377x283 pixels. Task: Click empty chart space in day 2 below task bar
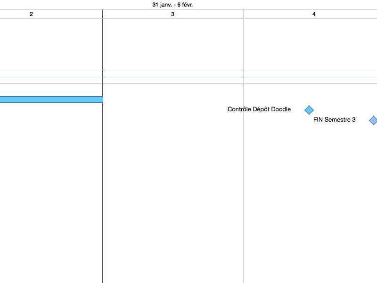[47, 189]
